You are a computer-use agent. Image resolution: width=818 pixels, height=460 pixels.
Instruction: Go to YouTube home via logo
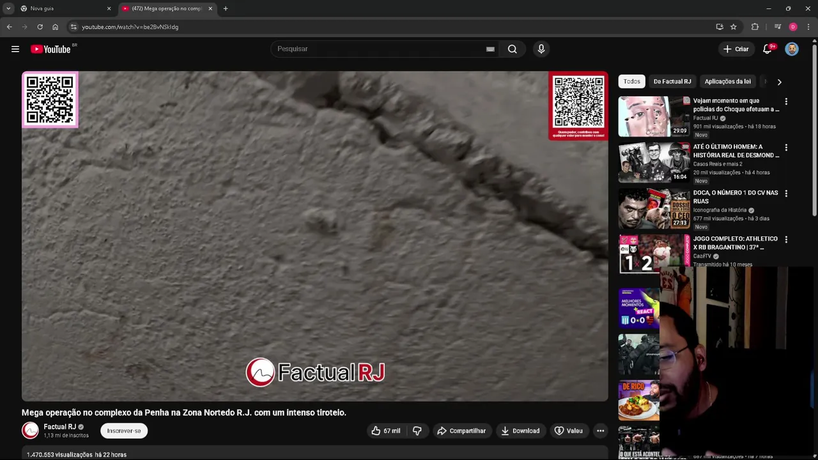tap(50, 49)
